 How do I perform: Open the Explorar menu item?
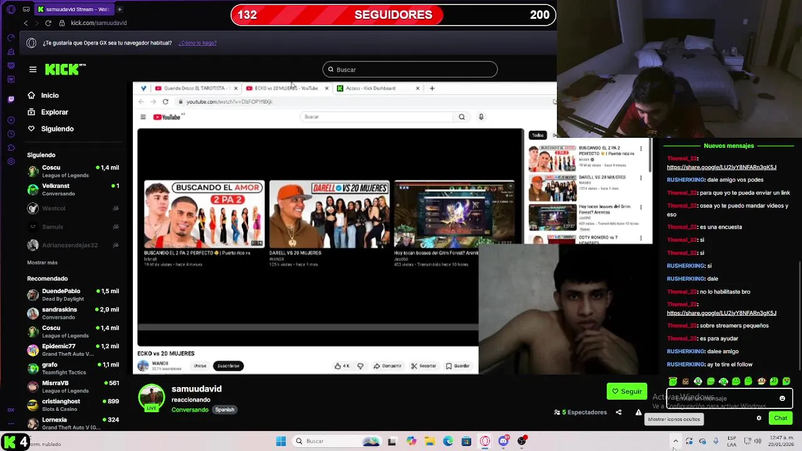tap(48, 112)
